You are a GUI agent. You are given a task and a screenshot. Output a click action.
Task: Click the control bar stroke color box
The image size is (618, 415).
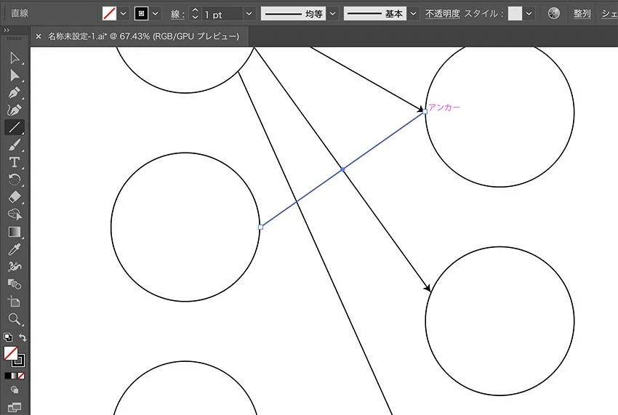[141, 13]
